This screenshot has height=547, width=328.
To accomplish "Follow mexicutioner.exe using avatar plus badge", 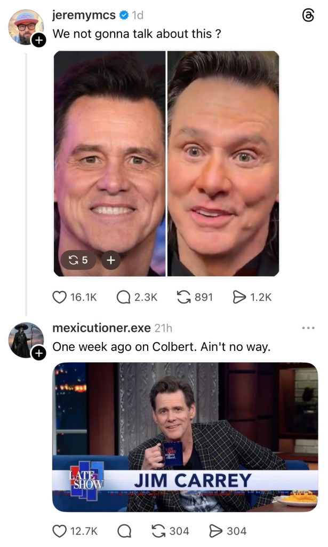I will [38, 353].
